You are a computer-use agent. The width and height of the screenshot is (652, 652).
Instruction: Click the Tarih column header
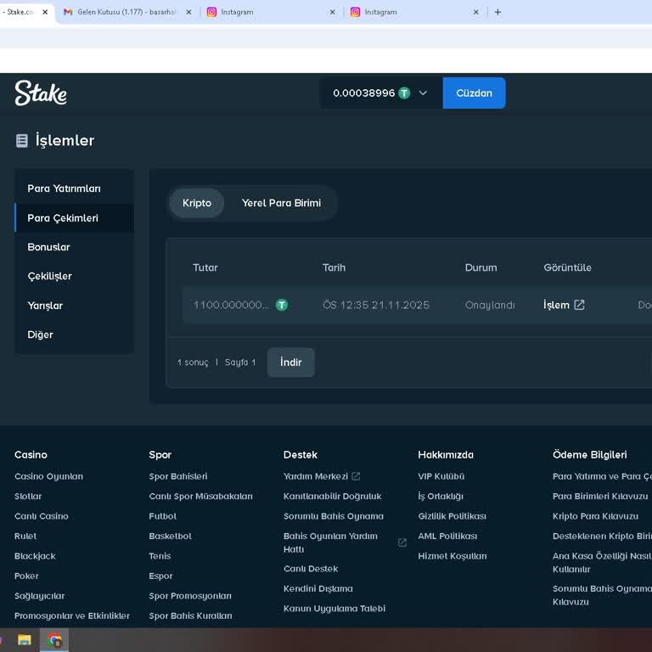pyautogui.click(x=334, y=267)
